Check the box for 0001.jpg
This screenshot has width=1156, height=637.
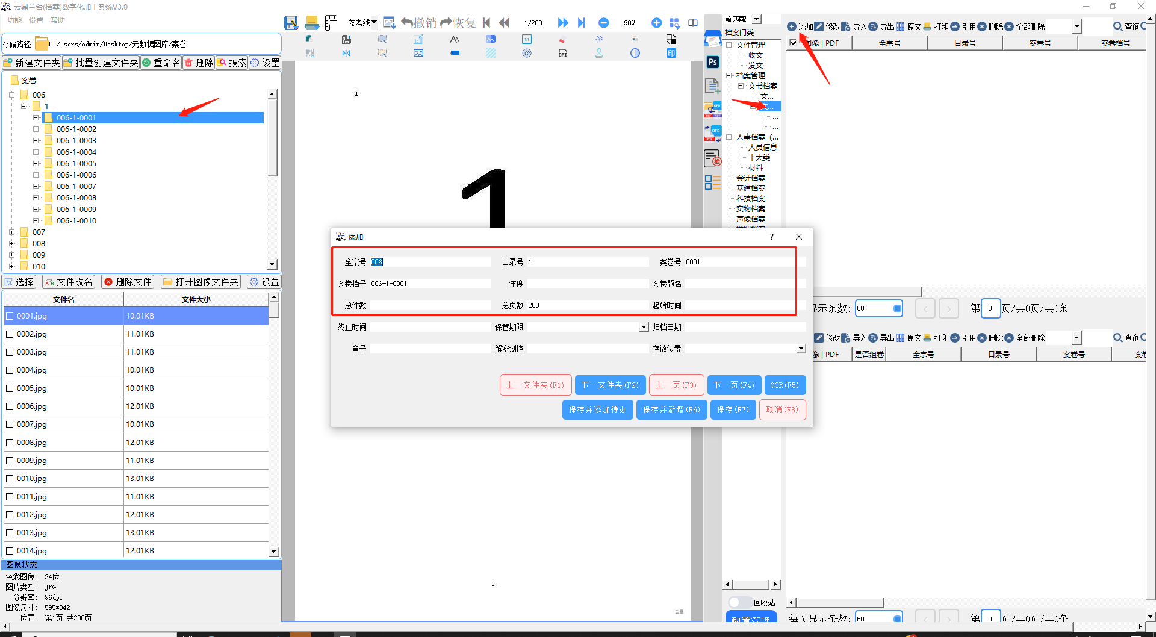tap(10, 316)
